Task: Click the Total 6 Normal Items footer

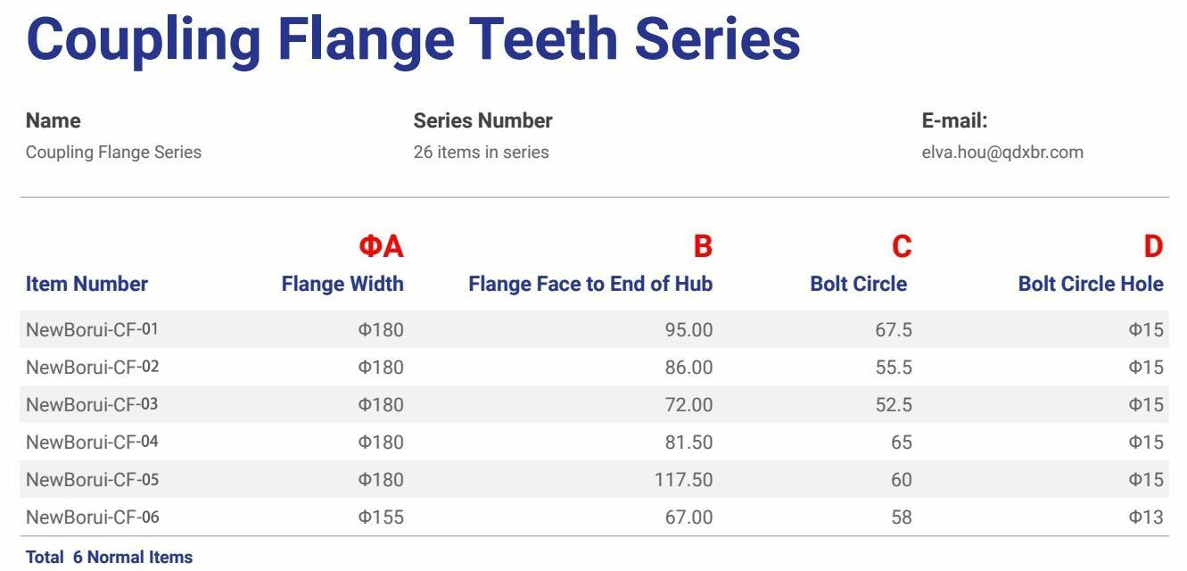Action: pos(109,558)
